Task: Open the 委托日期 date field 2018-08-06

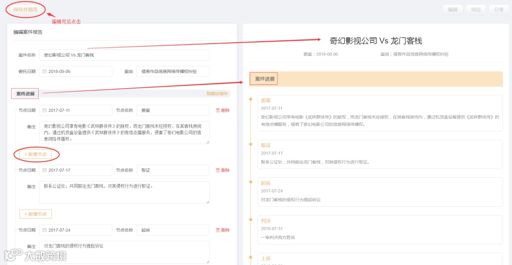Action: [75, 72]
